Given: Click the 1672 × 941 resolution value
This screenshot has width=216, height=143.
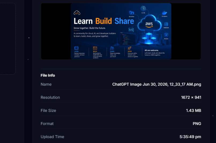Looking at the screenshot, I should 191,97.
